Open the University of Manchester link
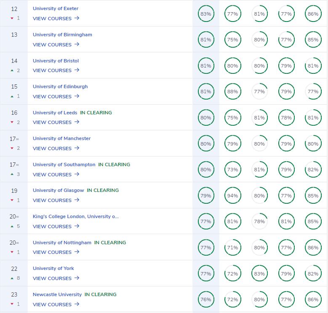The height and width of the screenshot is (313, 328). [x=62, y=138]
